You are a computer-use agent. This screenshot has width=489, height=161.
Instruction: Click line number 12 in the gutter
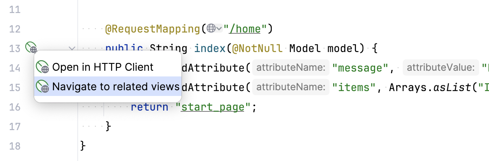click(15, 29)
